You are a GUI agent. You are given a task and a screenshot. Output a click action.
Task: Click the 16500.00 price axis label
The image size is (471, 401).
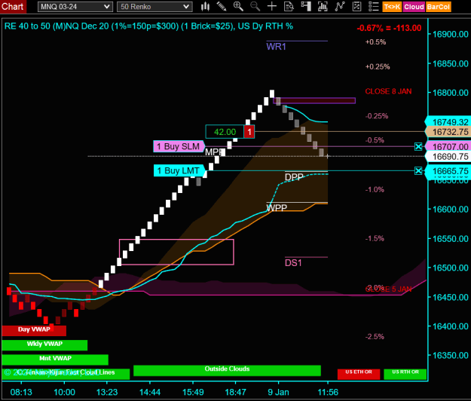[450, 268]
